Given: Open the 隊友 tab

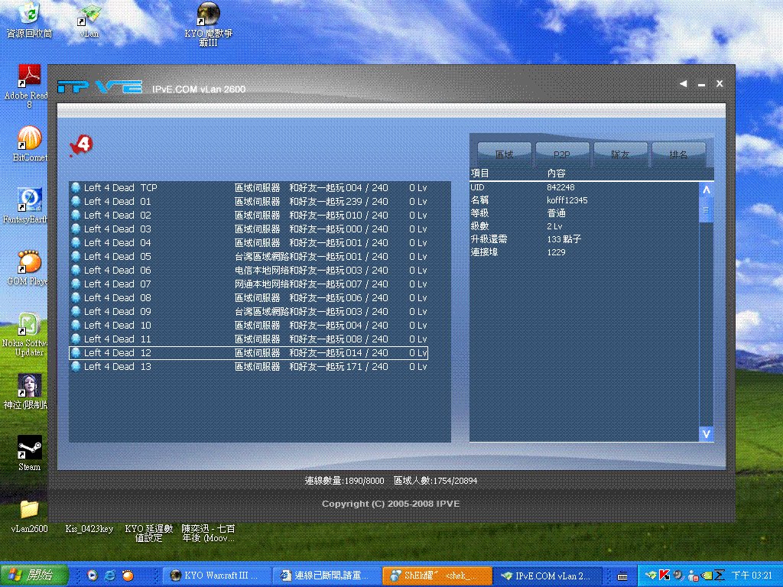Looking at the screenshot, I should click(620, 154).
